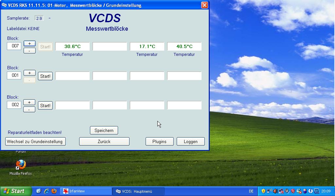Close the VCDS Messwertblöcke window
335x196 pixels.
click(204, 5)
